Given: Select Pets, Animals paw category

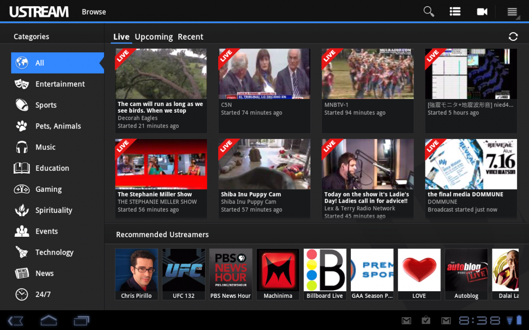Looking at the screenshot, I should coord(58,126).
